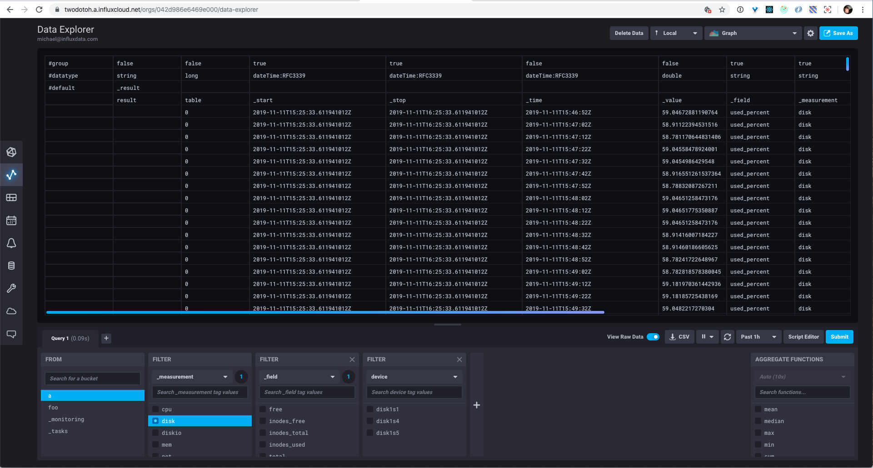Screen dimensions: 873x468
Task: Uncheck the disk measurement
Action: tap(155, 421)
